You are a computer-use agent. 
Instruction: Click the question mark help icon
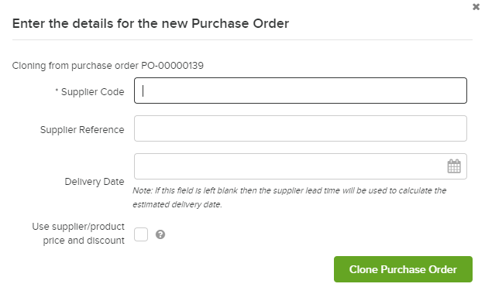pyautogui.click(x=160, y=234)
